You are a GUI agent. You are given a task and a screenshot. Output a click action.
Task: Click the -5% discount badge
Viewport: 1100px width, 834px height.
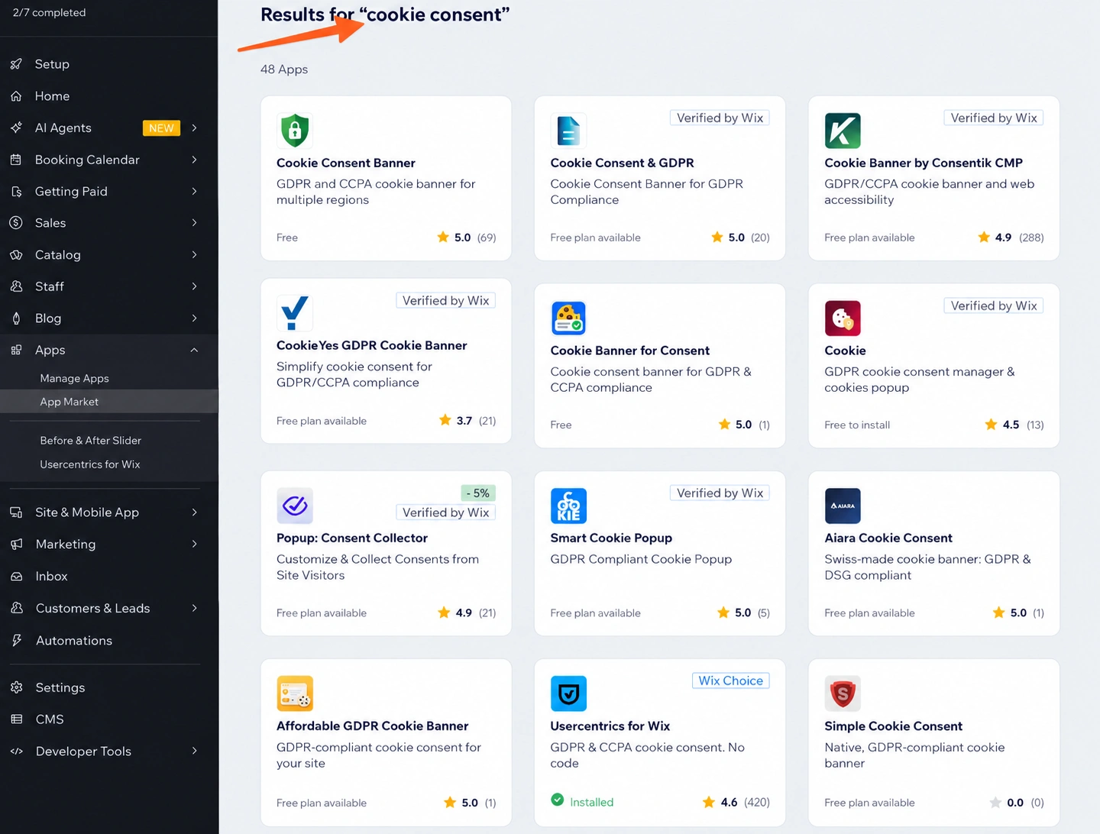click(478, 493)
